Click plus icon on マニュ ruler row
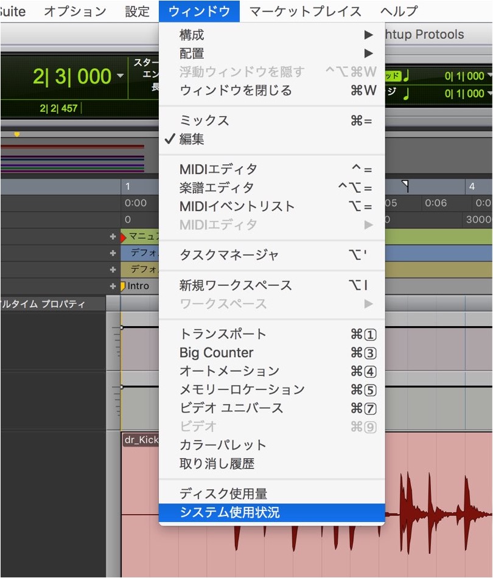 (x=113, y=237)
